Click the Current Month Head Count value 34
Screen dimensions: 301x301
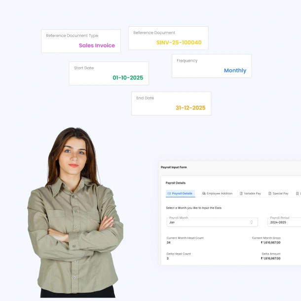tap(169, 242)
